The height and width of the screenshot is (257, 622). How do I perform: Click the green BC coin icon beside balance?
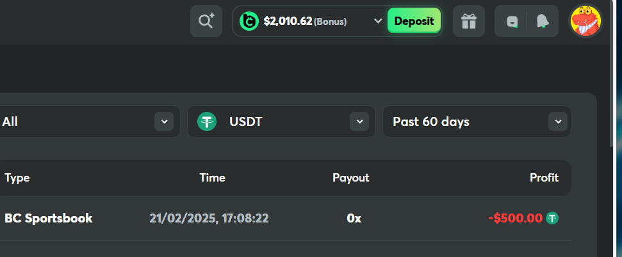click(x=249, y=21)
